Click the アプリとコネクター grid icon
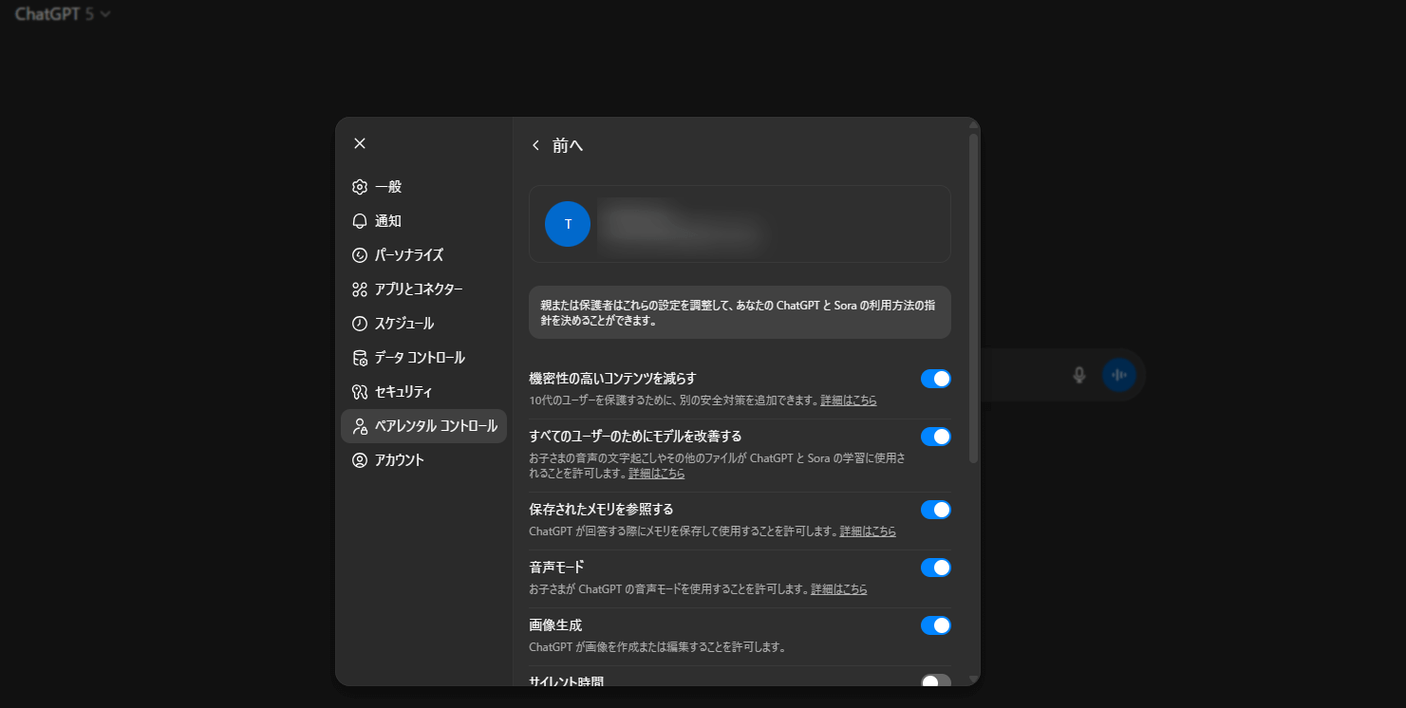The height and width of the screenshot is (708, 1406). click(x=359, y=289)
